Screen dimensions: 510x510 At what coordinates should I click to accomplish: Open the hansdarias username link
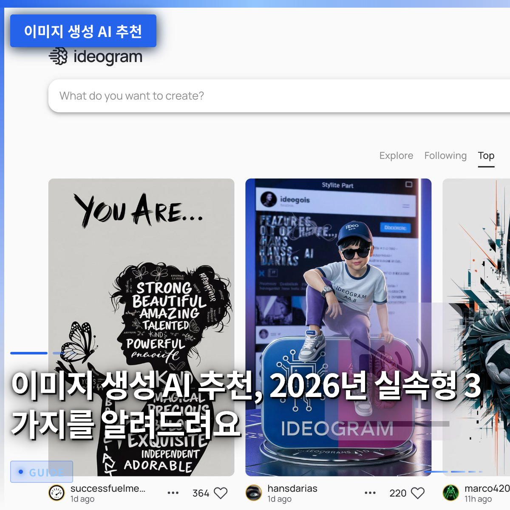292,488
